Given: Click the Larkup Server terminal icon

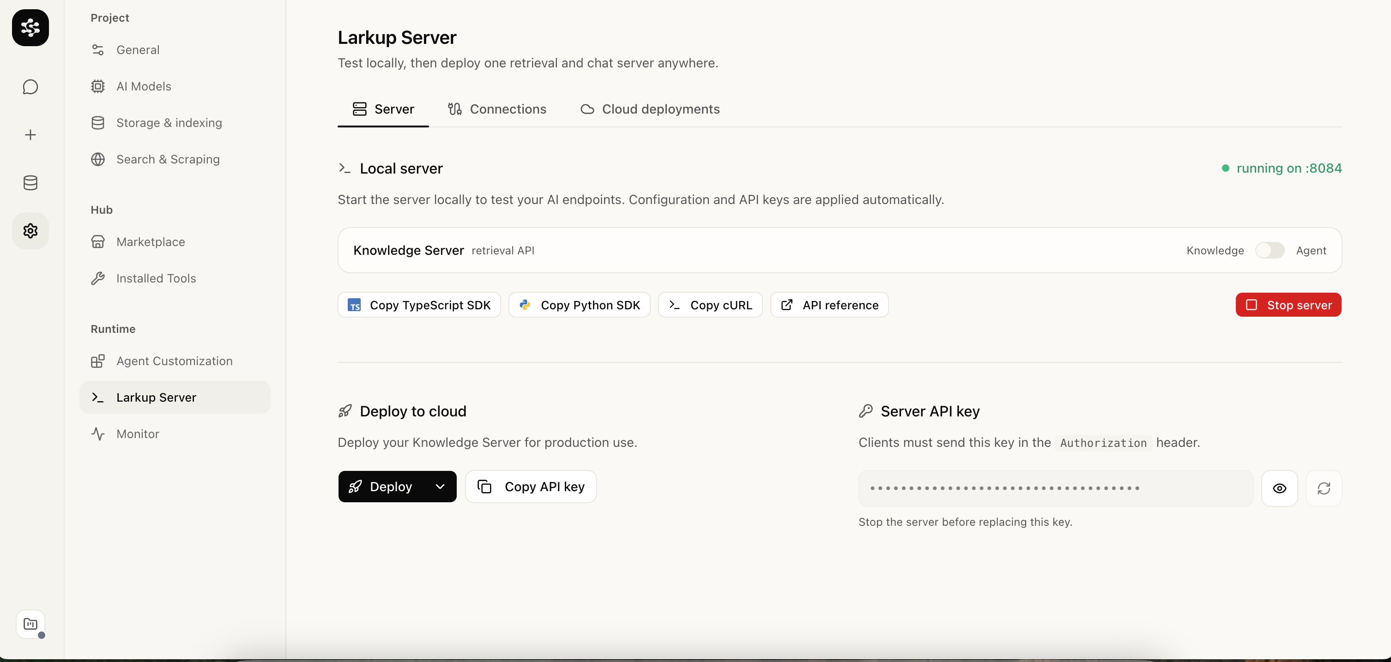Looking at the screenshot, I should [98, 397].
